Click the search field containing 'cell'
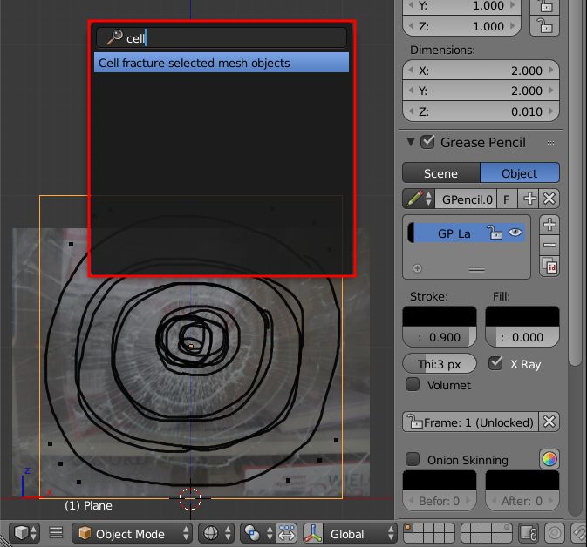 coord(222,37)
